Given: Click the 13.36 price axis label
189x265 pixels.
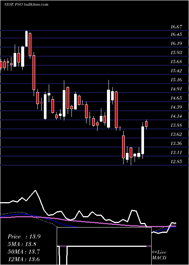Looking at the screenshot, I should coord(176,143).
